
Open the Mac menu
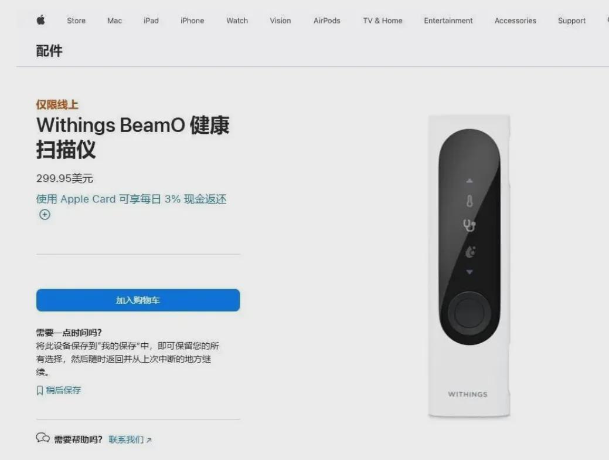tap(114, 21)
